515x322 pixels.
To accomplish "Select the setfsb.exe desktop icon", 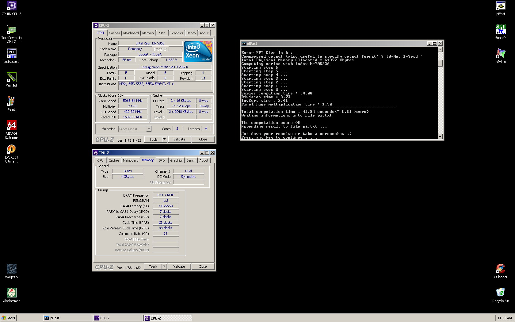I will (11, 56).
